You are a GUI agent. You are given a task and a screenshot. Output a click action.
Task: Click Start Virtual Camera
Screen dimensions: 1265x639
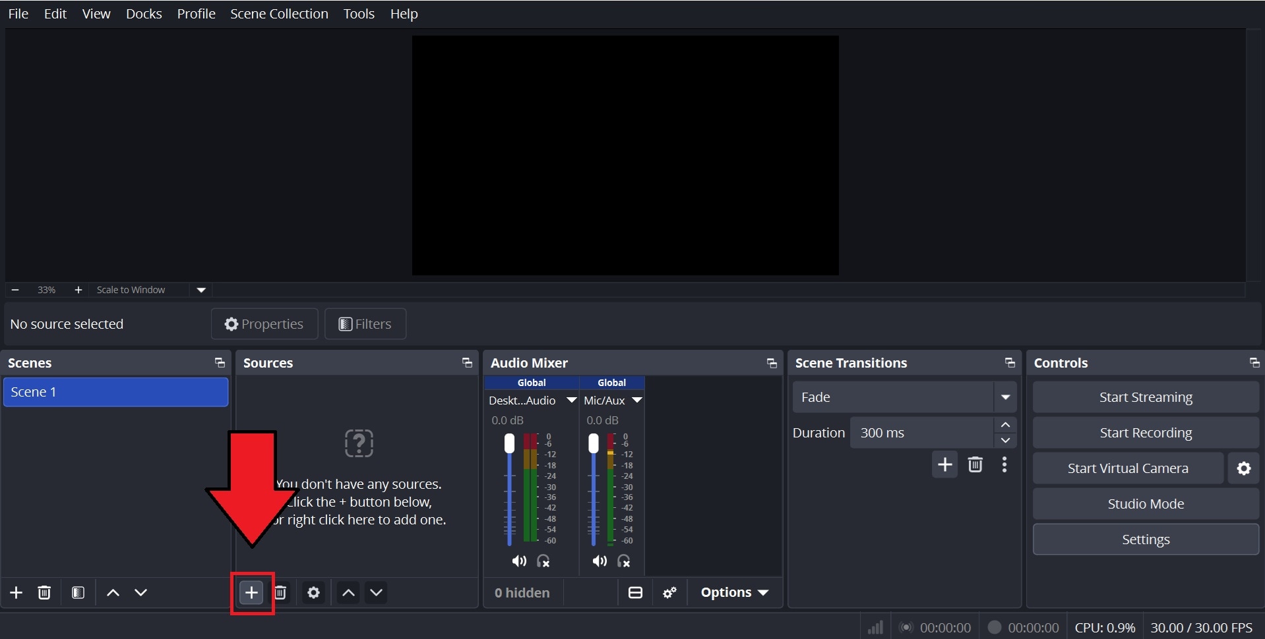pos(1128,468)
